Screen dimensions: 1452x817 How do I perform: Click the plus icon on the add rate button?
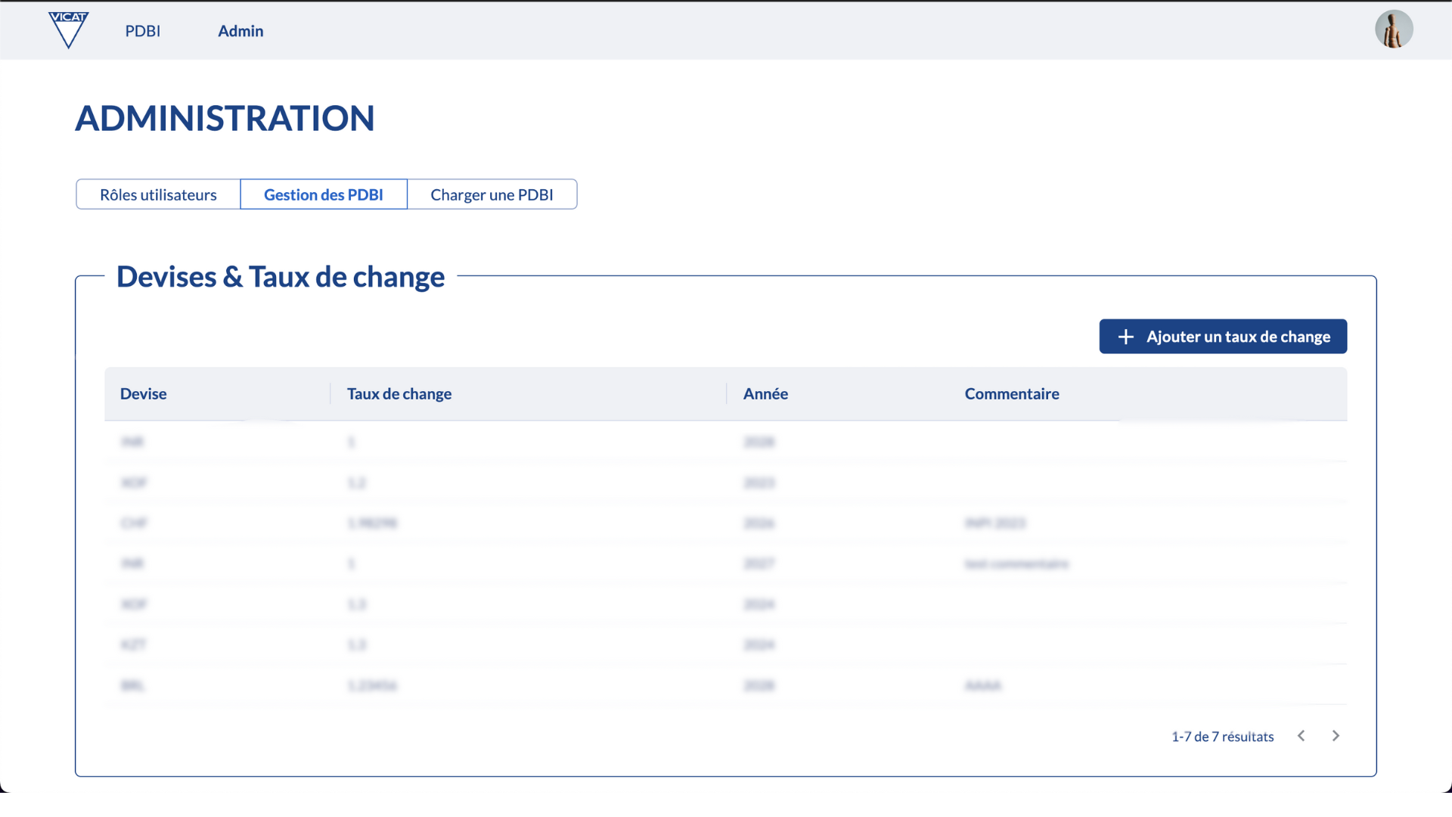[x=1126, y=336]
